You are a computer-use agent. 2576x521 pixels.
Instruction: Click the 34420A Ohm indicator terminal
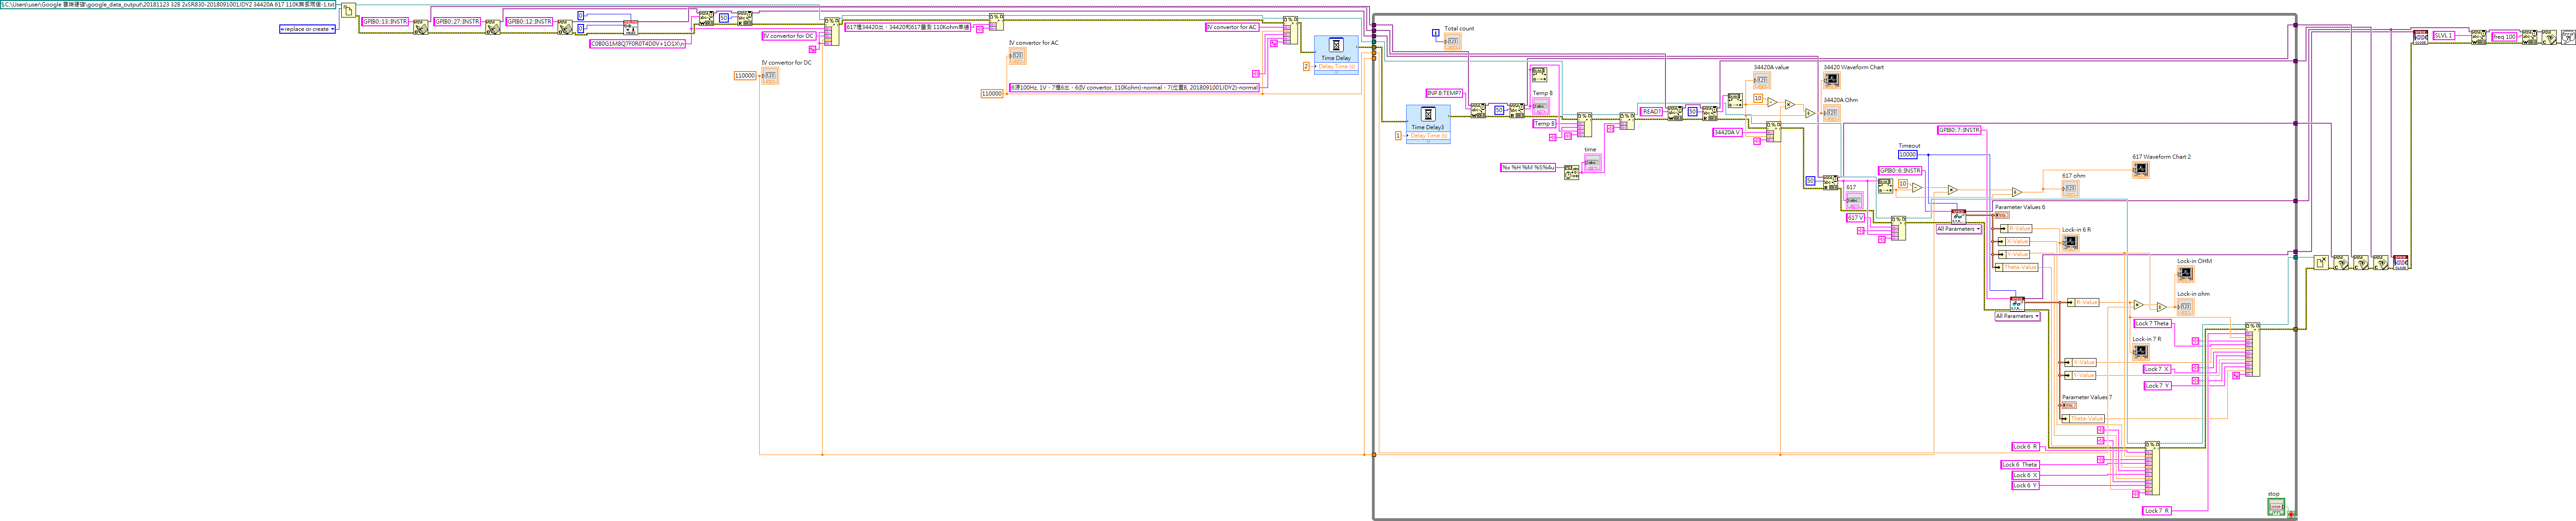click(1831, 113)
